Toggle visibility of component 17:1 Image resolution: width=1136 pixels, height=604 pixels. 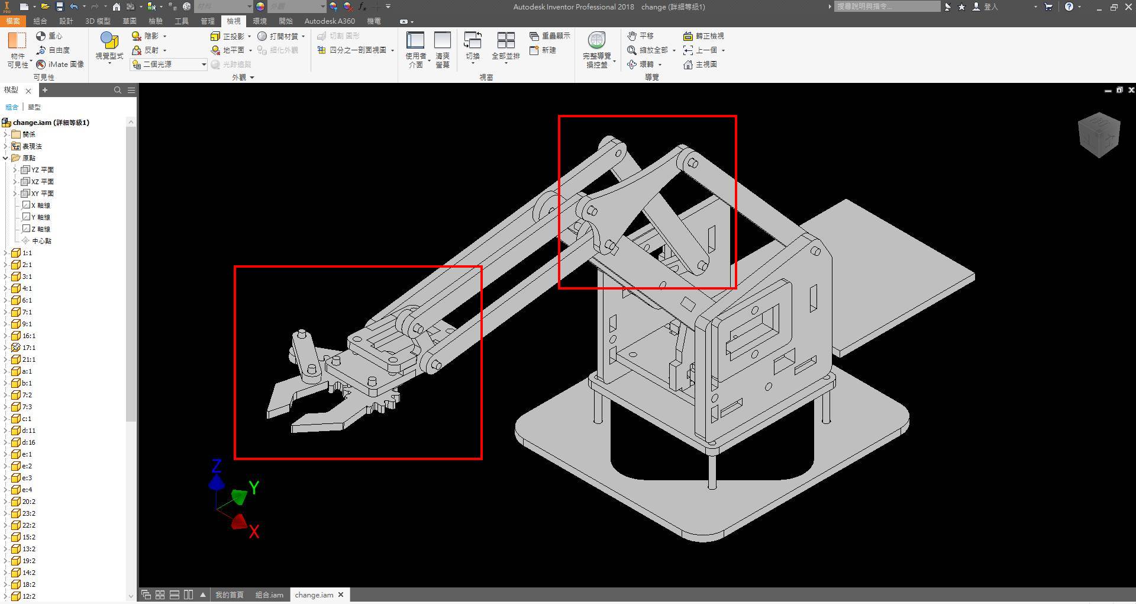coord(16,348)
